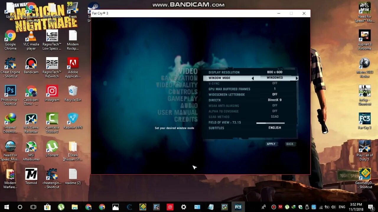Open the VIDEO QUALITY menu item
The width and height of the screenshot is (378, 212).
pyautogui.click(x=177, y=85)
